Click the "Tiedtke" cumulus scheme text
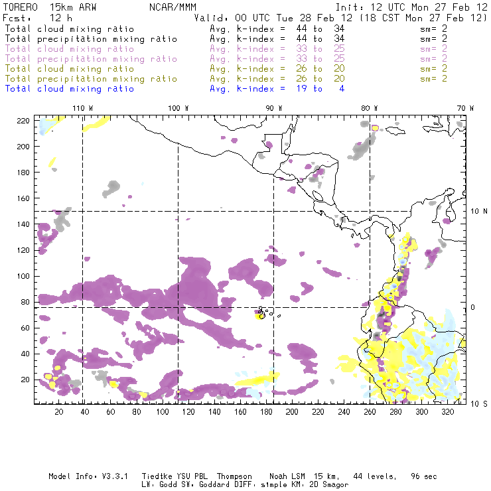The height and width of the screenshot is (491, 491). coord(157,476)
